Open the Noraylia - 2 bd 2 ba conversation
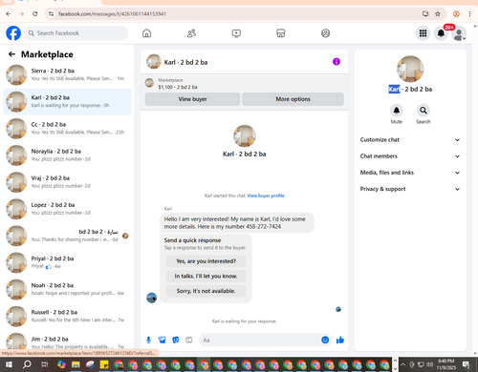The height and width of the screenshot is (372, 478). click(67, 155)
